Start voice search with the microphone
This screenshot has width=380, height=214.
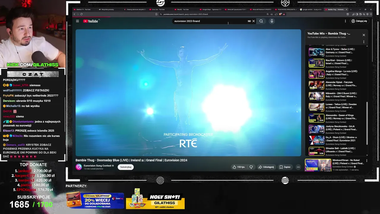[x=272, y=21]
